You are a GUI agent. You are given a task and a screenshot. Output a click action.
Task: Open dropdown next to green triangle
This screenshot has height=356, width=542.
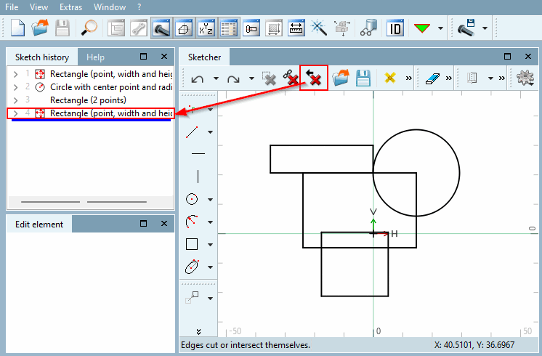coord(440,28)
